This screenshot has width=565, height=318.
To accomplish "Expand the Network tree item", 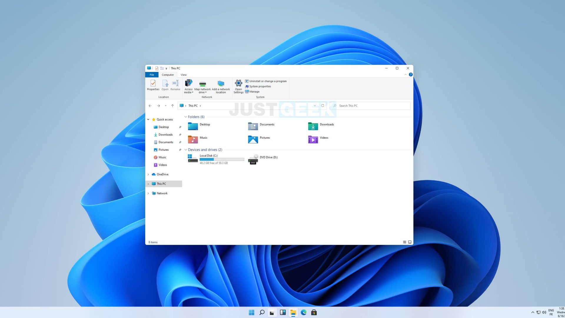I will pos(148,193).
